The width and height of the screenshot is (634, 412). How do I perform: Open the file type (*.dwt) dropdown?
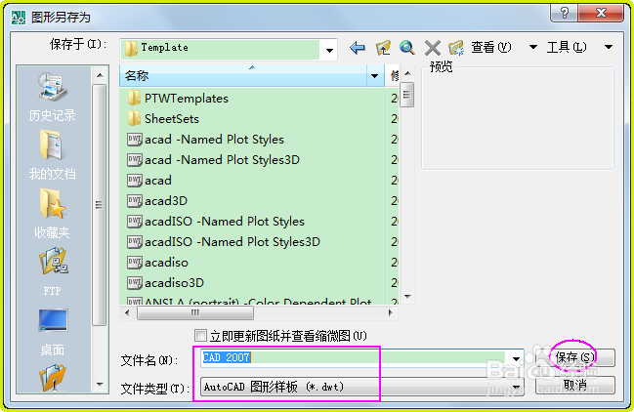tap(517, 388)
